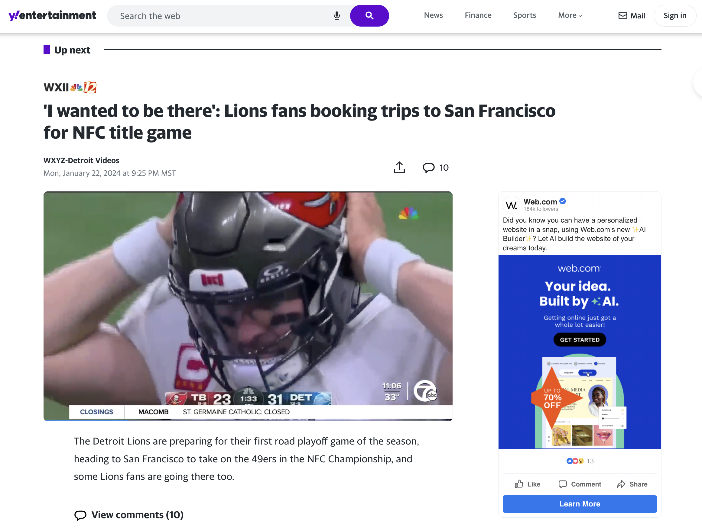Viewport: 702px width, 530px height.
Task: Expand the More dropdown menu
Action: click(570, 15)
